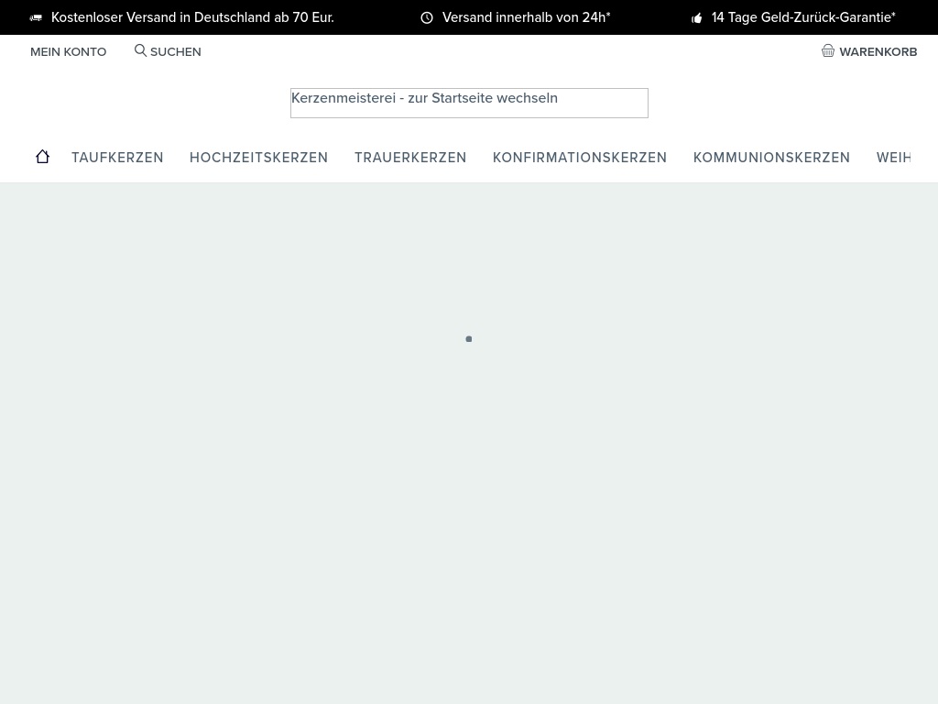Select Trauerkerzen in the navigation
Image resolution: width=938 pixels, height=704 pixels.
[x=410, y=158]
